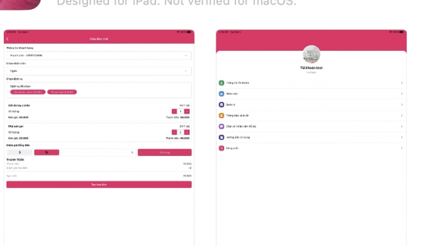
Task: Select the percent discount type
Action: tap(46, 152)
